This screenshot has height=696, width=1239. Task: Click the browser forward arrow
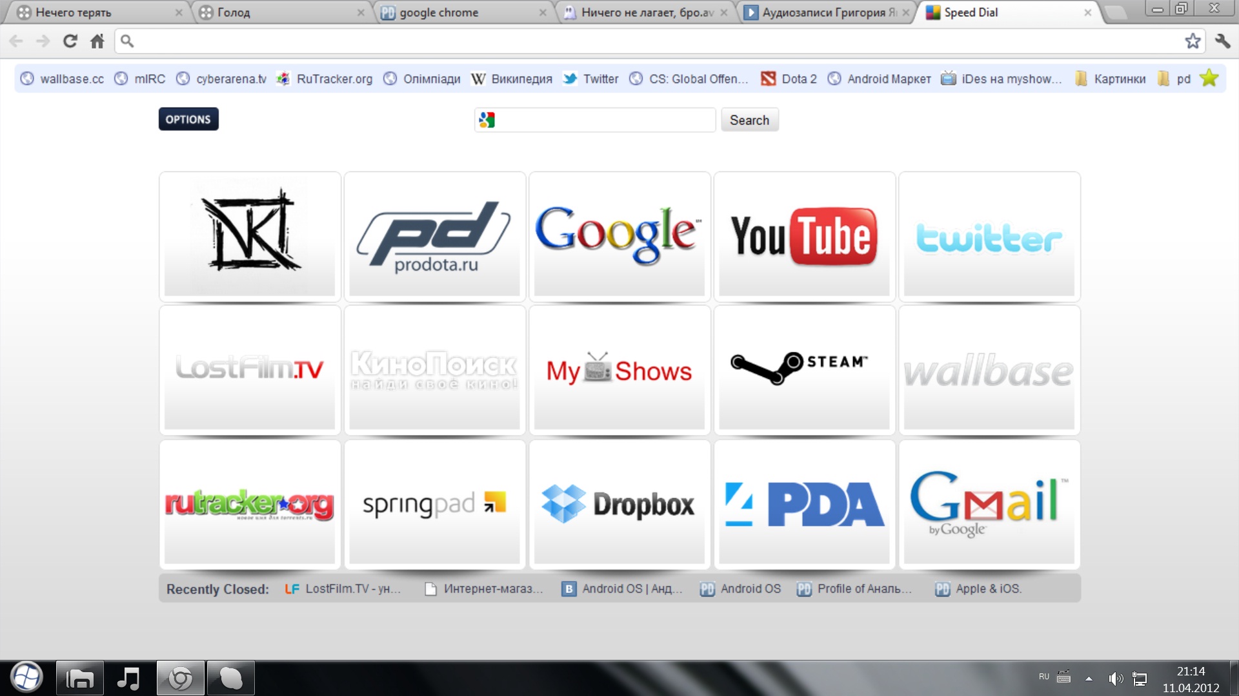point(43,41)
